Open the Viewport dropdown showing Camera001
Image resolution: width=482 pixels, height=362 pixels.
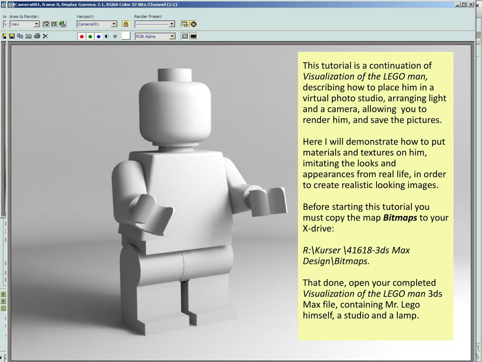[x=97, y=24]
